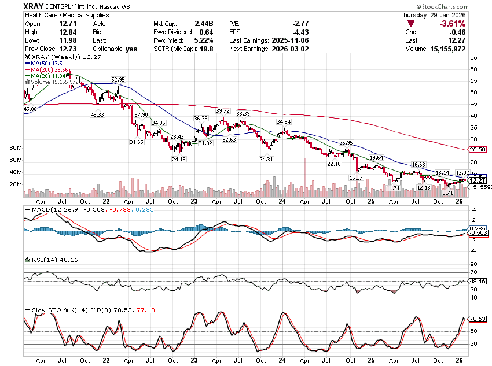Click the RSI(14) mountain legend icon

(x=27, y=260)
